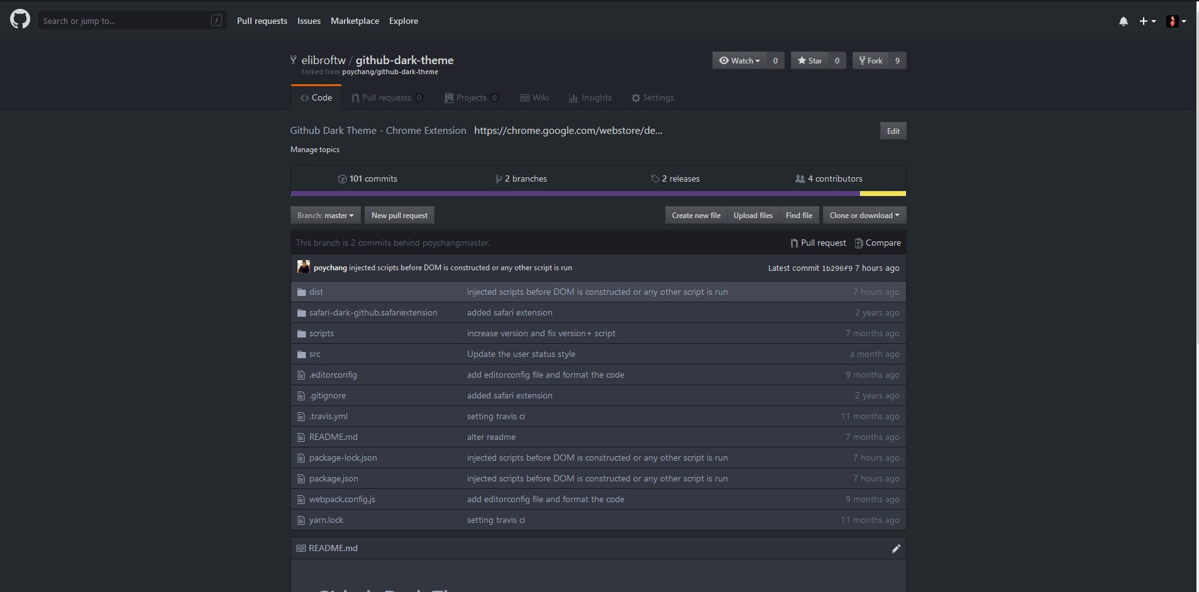The height and width of the screenshot is (592, 1199).
Task: Open .editorconfig file
Action: (333, 375)
